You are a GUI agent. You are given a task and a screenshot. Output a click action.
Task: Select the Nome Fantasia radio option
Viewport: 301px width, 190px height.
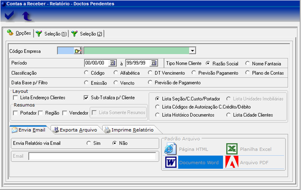[247, 63]
